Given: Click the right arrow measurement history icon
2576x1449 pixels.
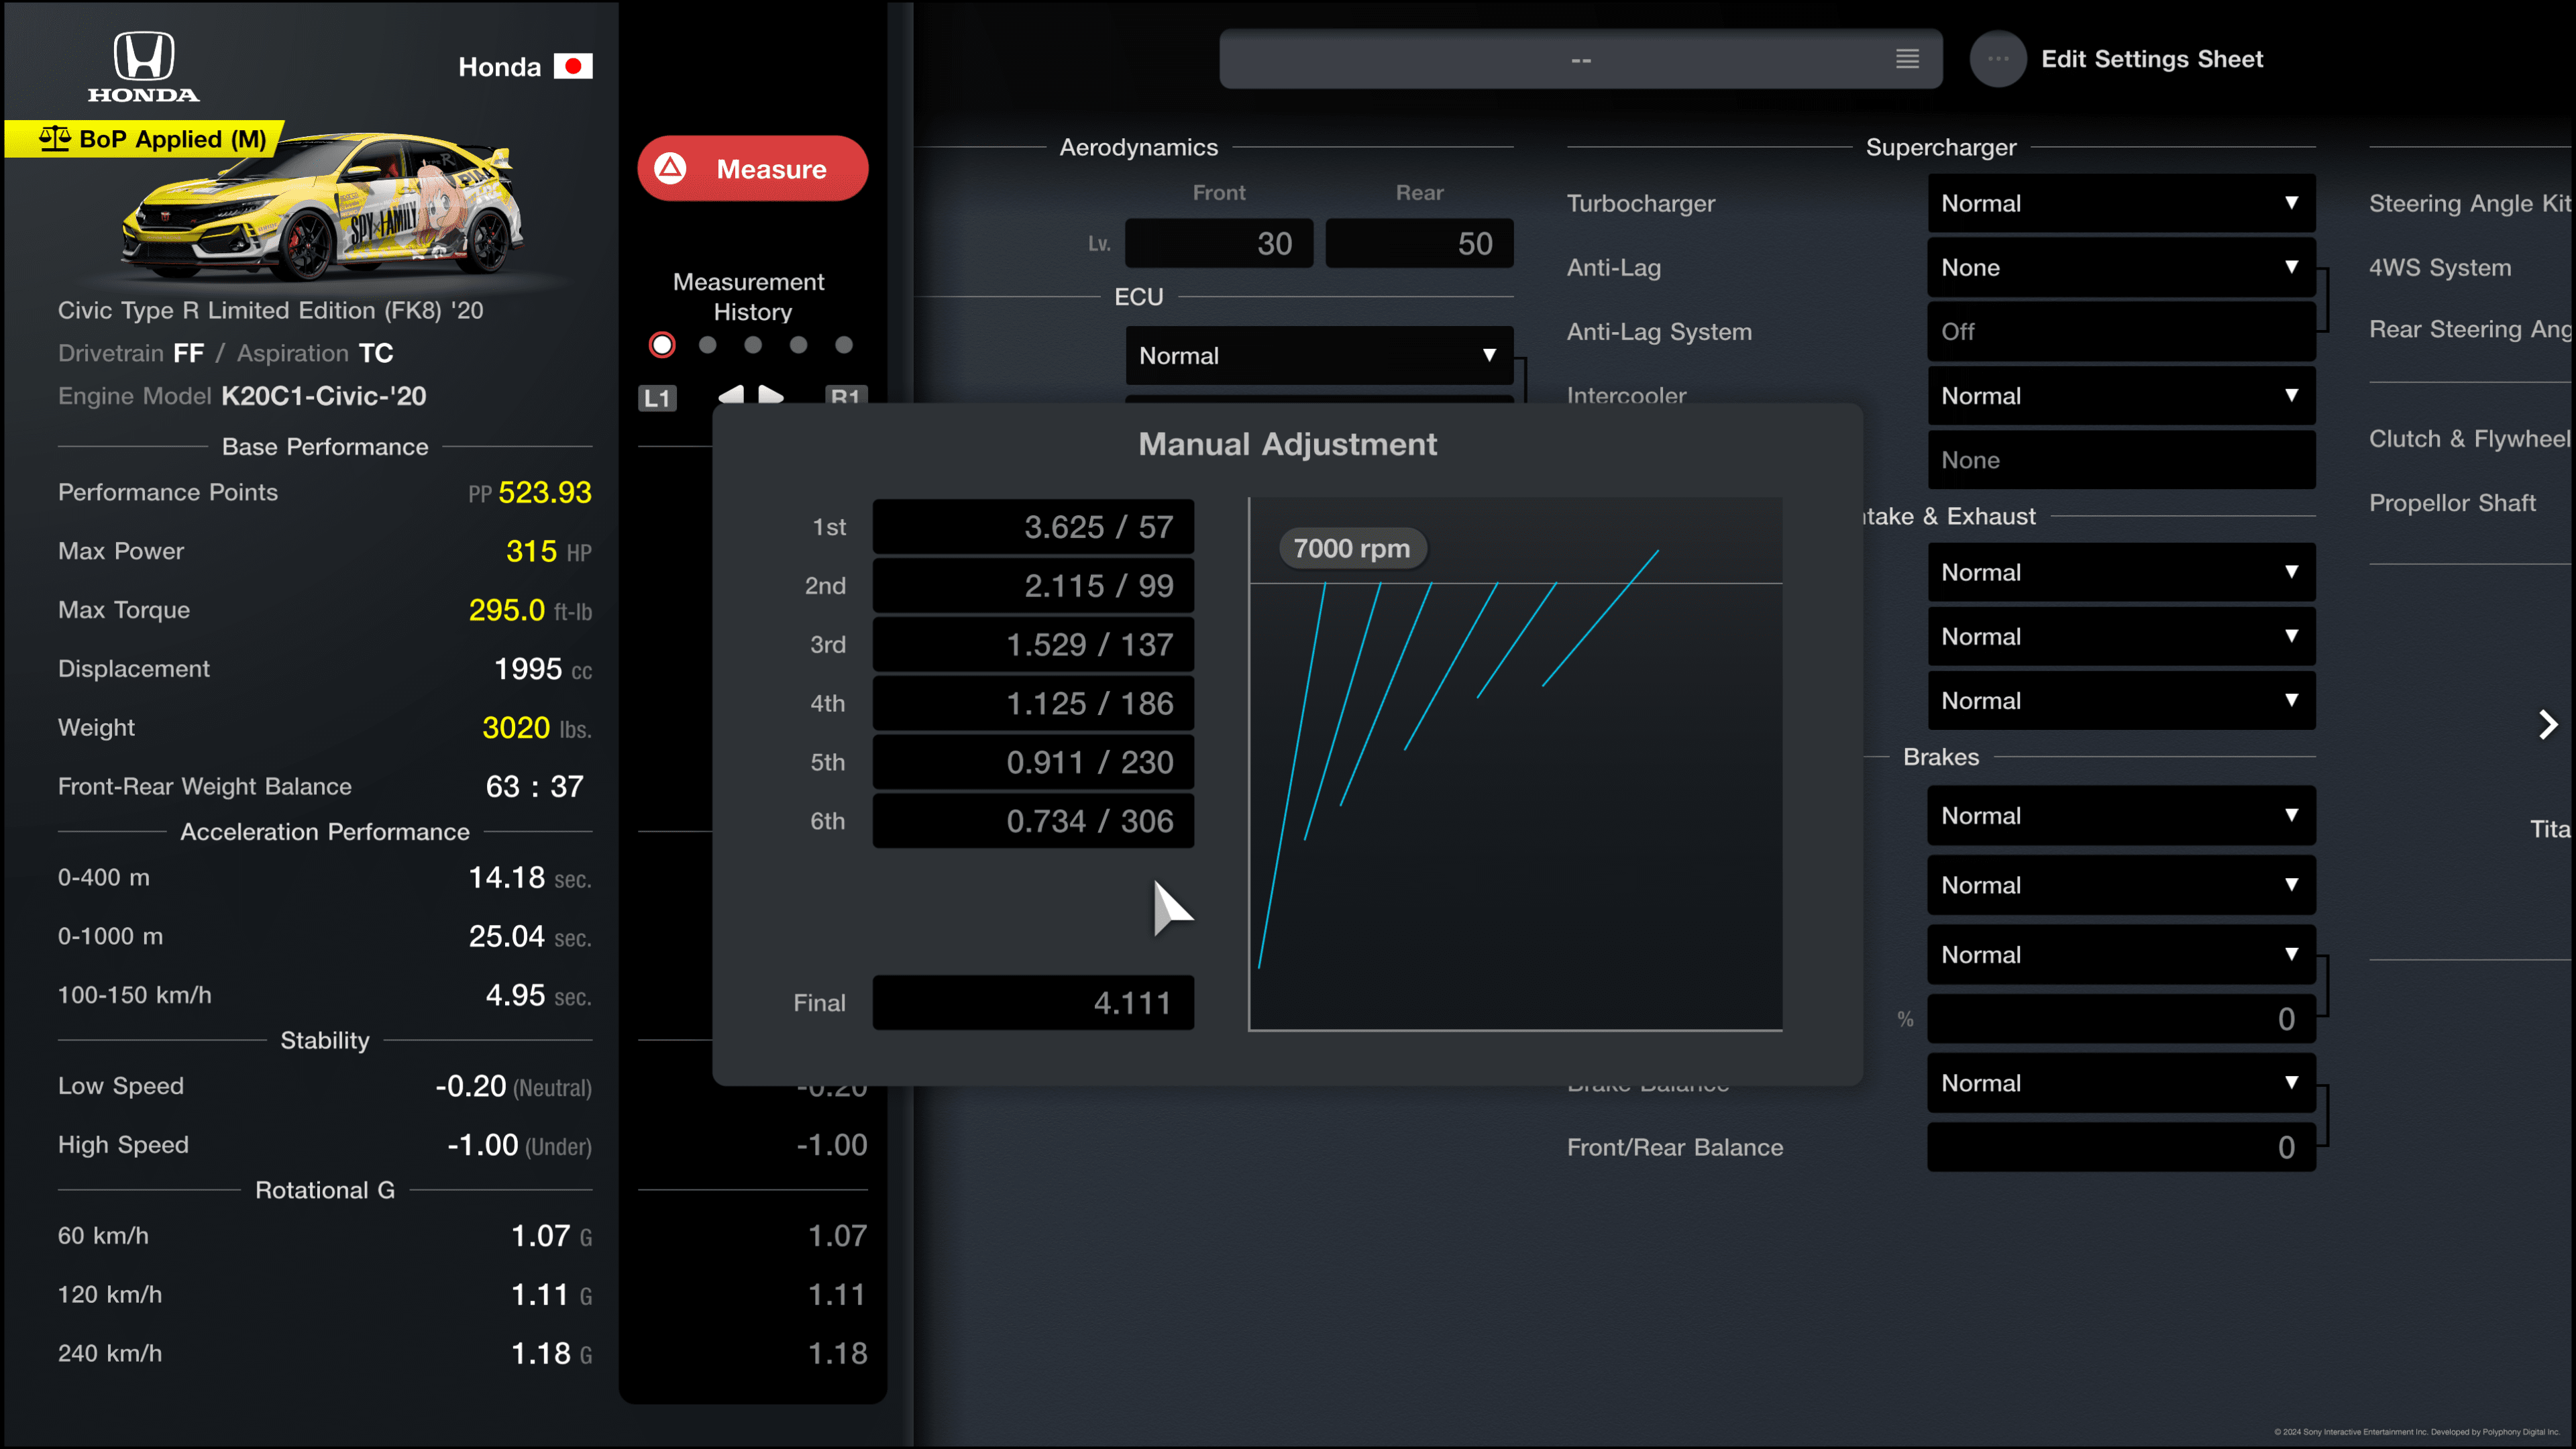Looking at the screenshot, I should [x=770, y=394].
